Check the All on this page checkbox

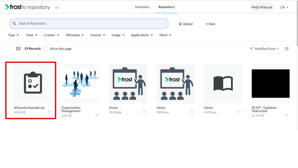46,49
